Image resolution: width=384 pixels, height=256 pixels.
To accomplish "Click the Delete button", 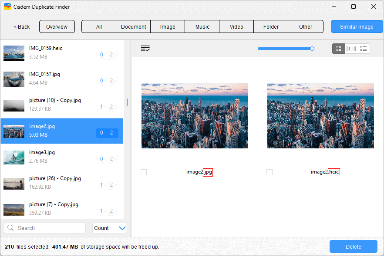I will coord(353,246).
